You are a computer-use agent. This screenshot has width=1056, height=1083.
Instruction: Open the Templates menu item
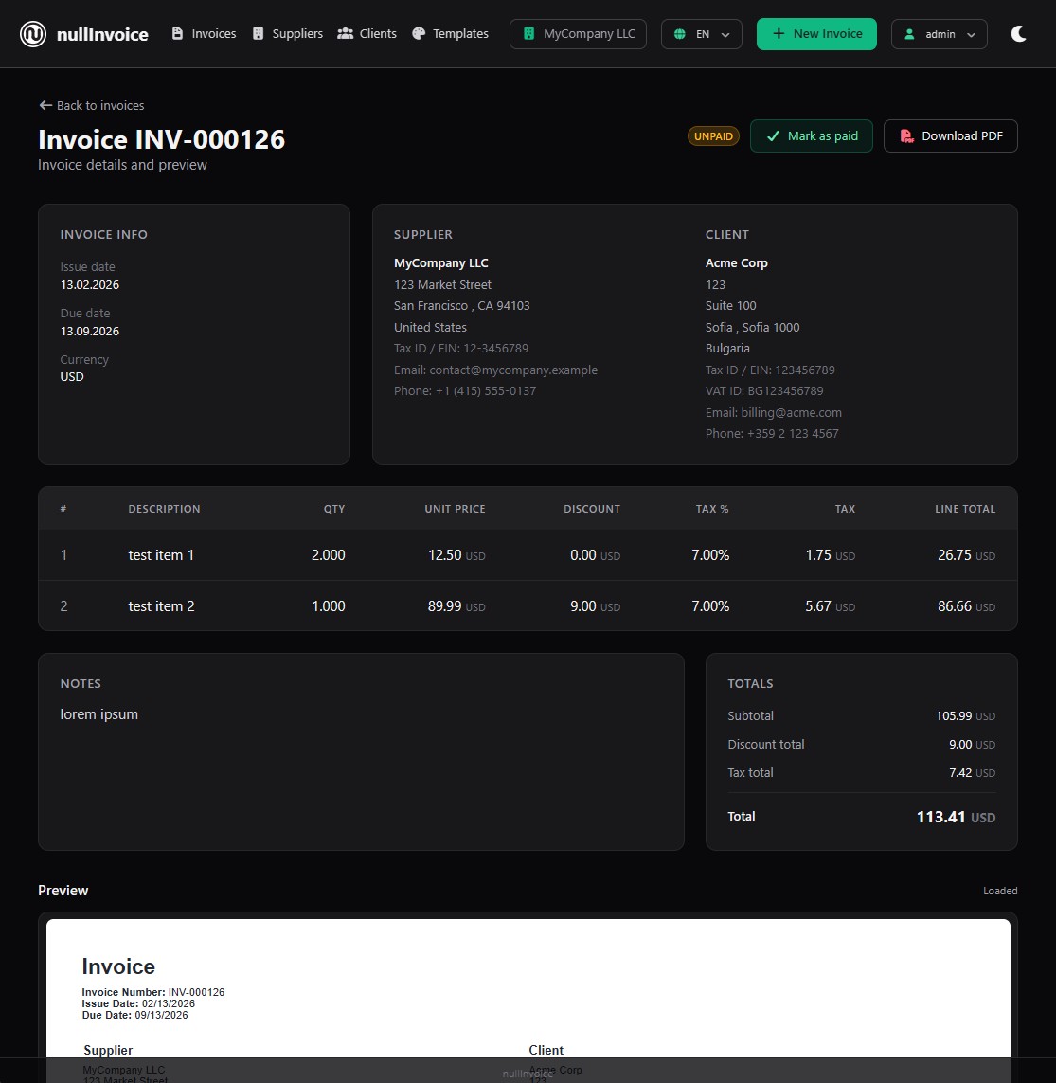(450, 33)
